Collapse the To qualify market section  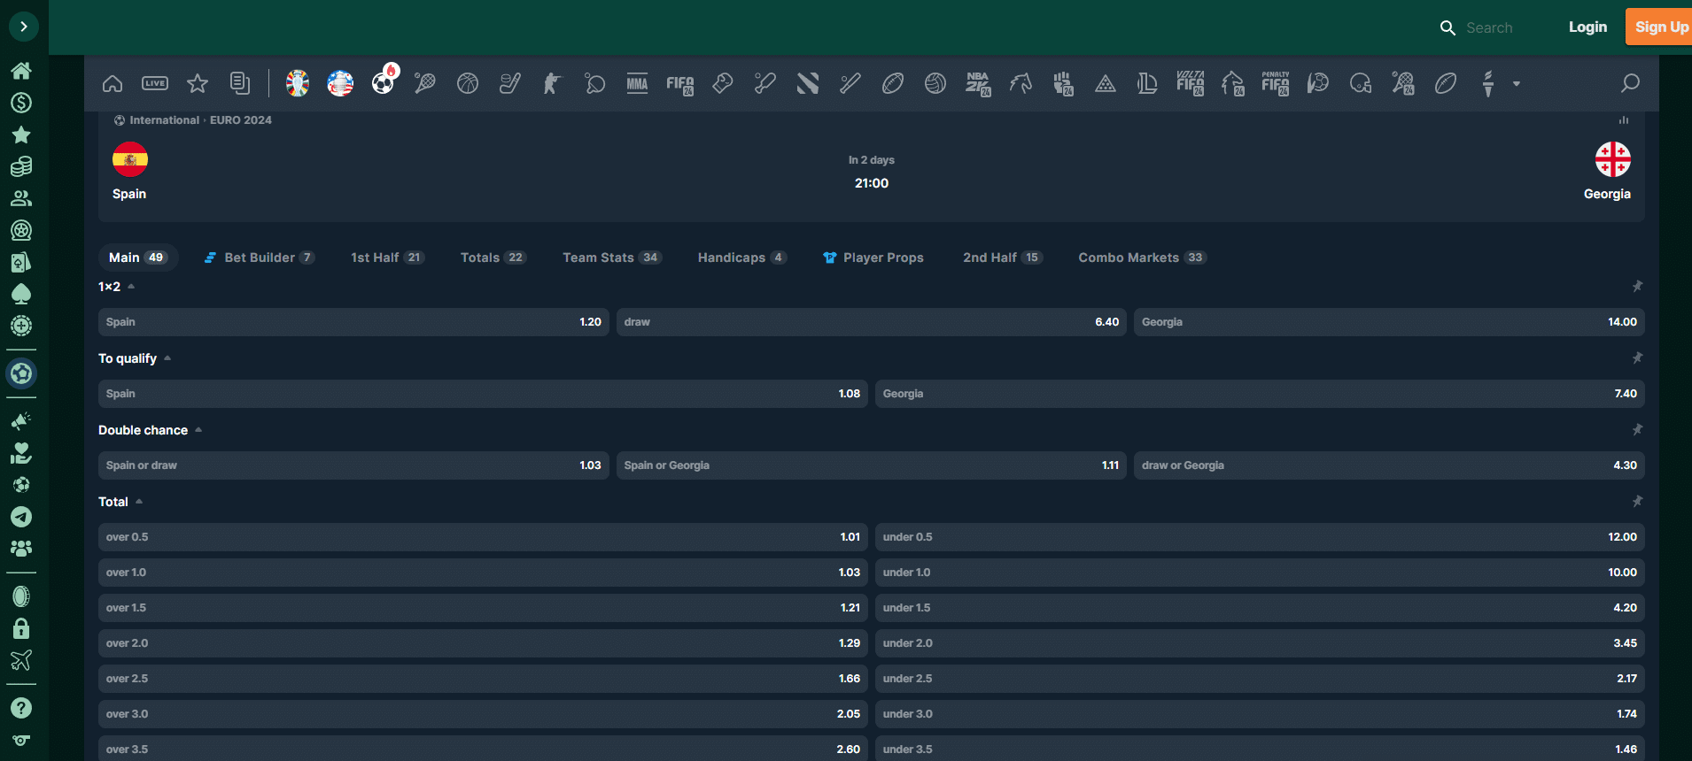[167, 358]
